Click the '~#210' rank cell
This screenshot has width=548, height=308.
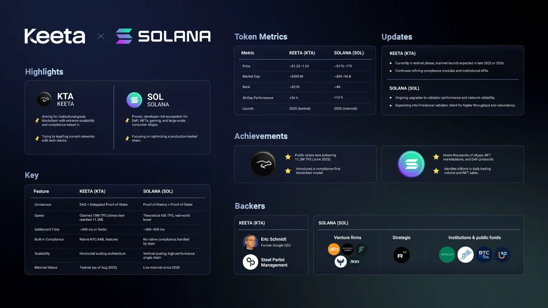tap(294, 87)
